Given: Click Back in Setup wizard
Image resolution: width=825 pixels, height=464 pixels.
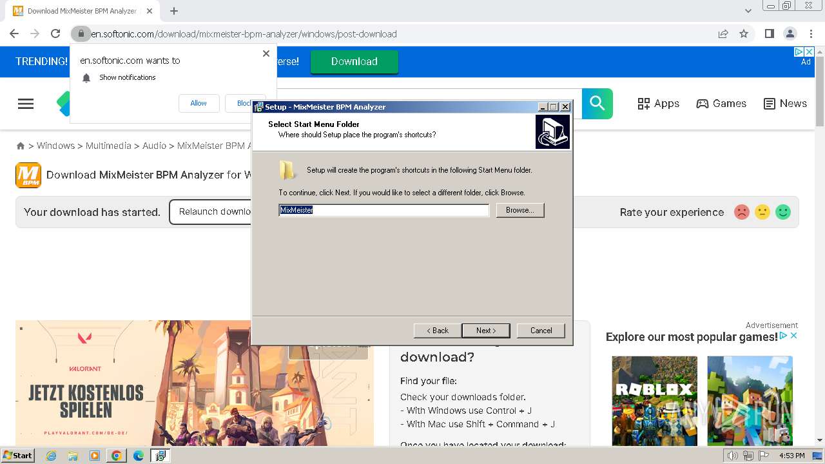Looking at the screenshot, I should click(438, 331).
